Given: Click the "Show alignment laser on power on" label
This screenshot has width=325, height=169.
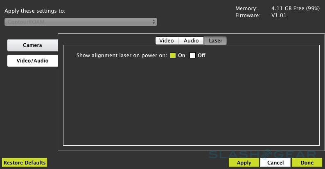Looking at the screenshot, I should [122, 56].
